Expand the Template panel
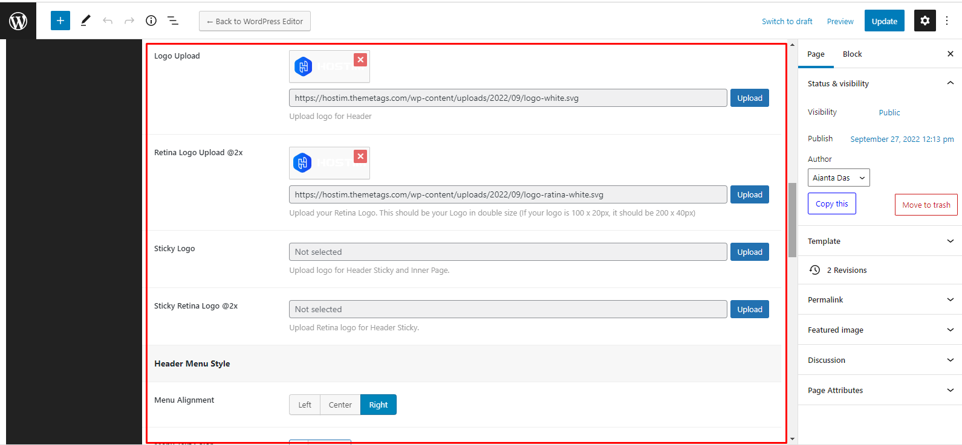 click(880, 241)
